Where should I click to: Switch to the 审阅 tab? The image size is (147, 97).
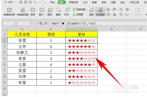pos(104,2)
